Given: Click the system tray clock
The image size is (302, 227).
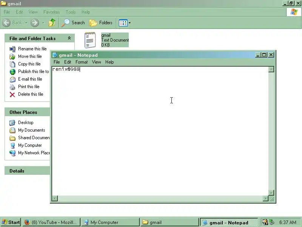Looking at the screenshot, I should (x=288, y=222).
